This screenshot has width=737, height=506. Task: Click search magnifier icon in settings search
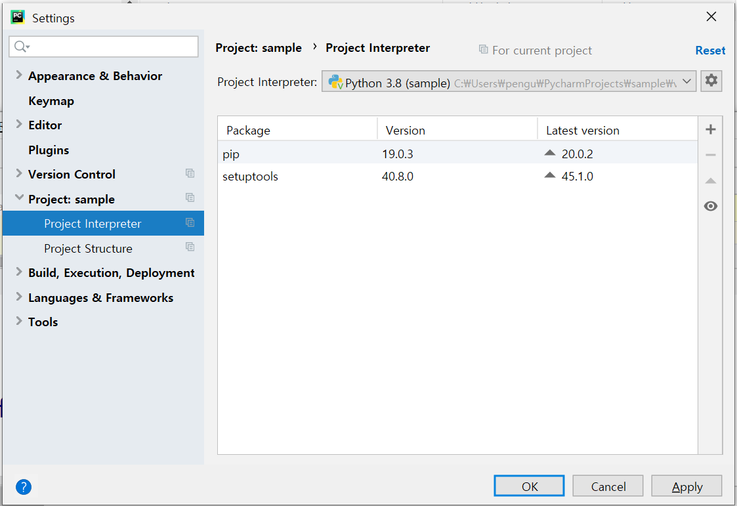point(22,47)
